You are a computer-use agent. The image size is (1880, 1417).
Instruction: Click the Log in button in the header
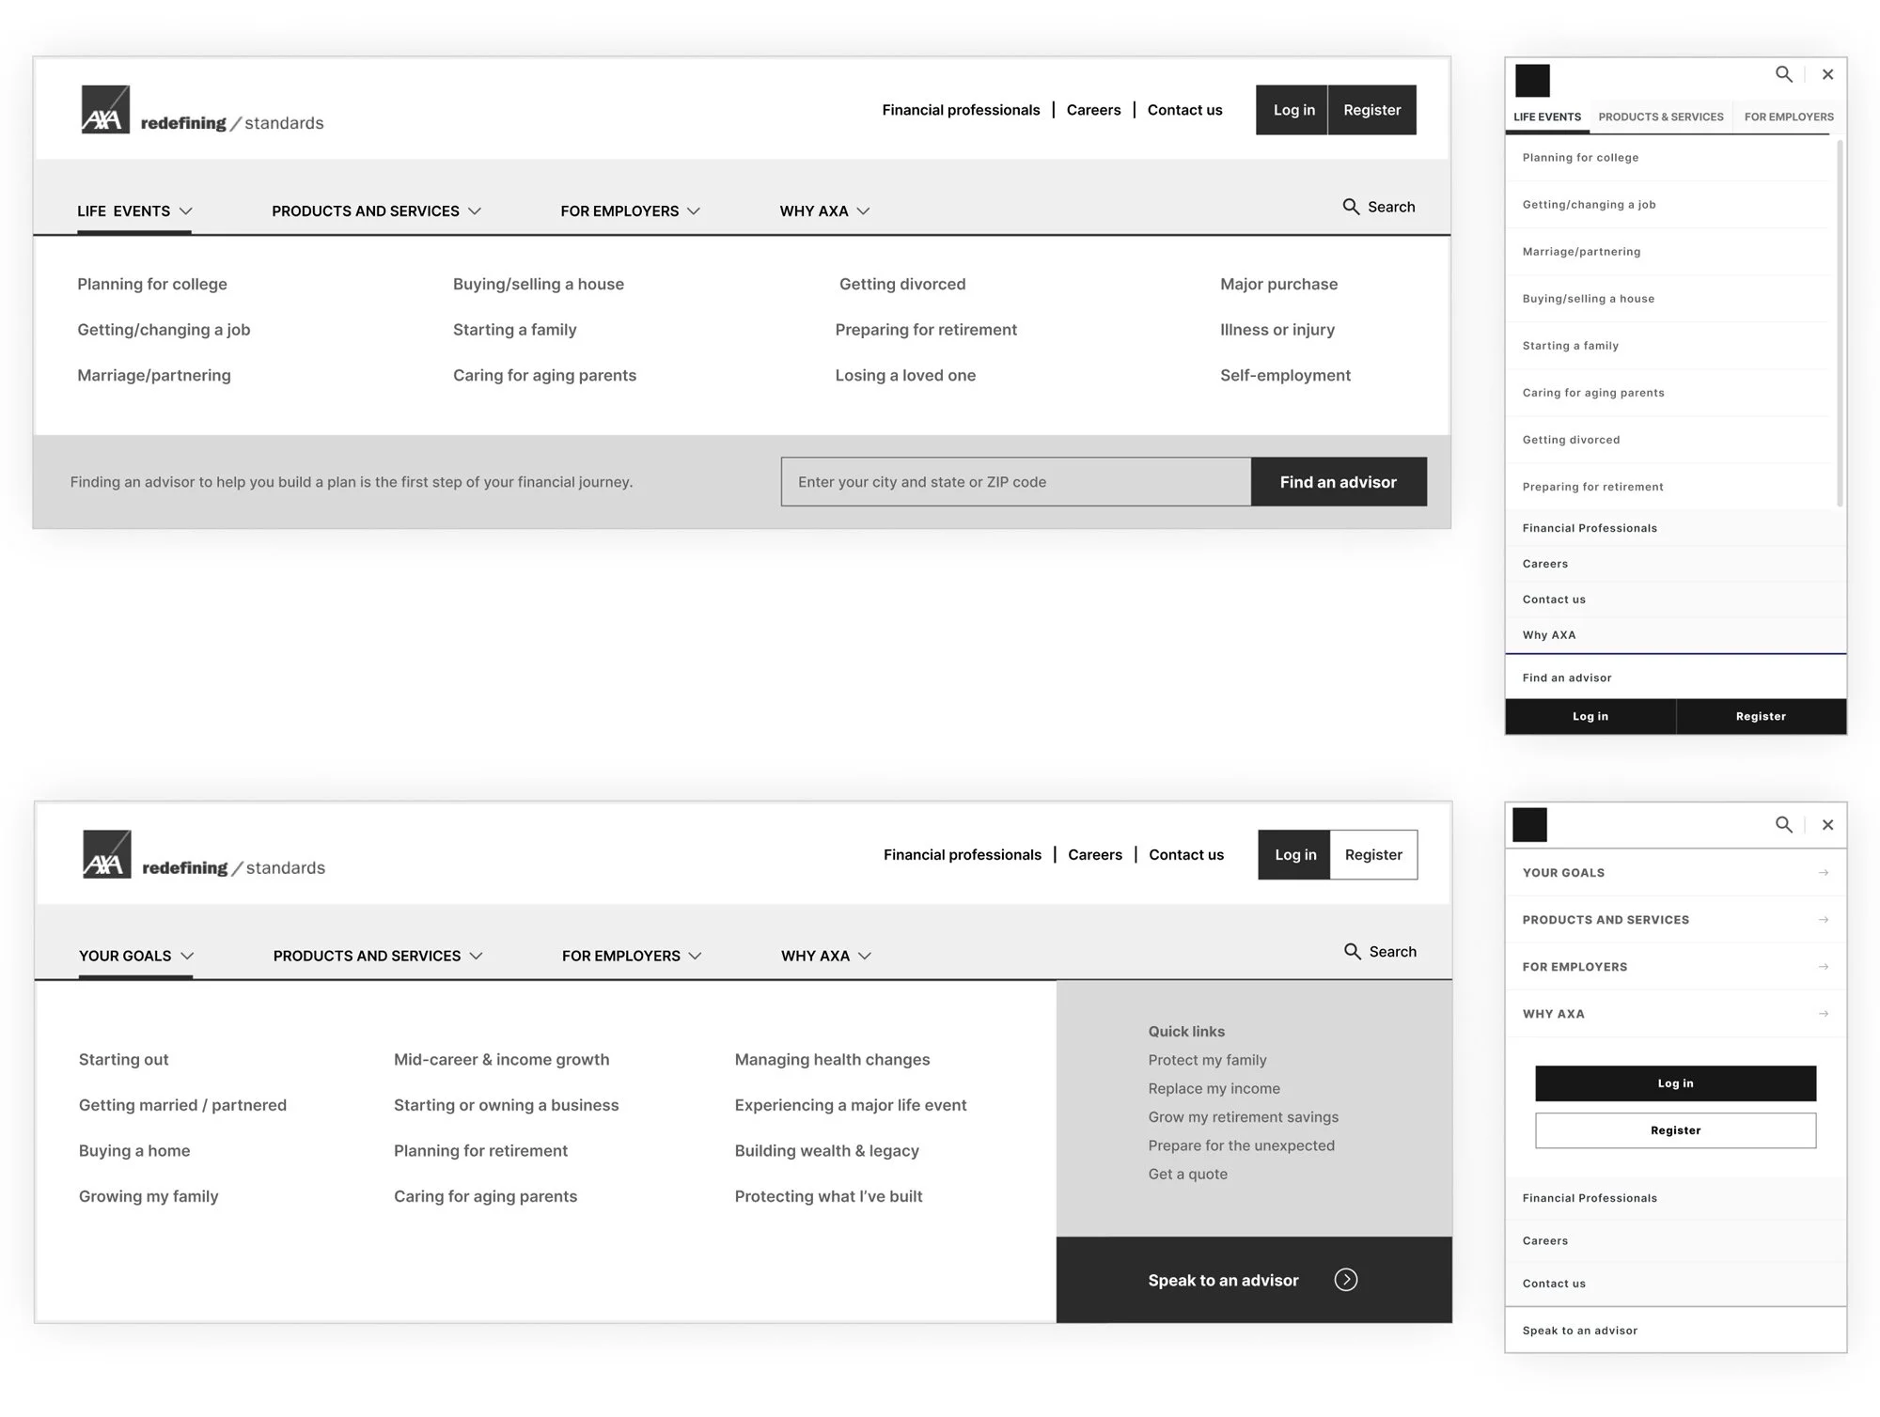pos(1292,109)
